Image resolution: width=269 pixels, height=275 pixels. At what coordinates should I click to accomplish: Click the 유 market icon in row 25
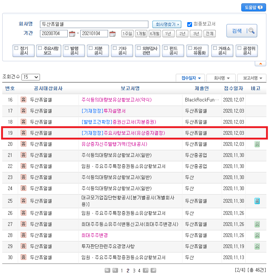coord(23,201)
